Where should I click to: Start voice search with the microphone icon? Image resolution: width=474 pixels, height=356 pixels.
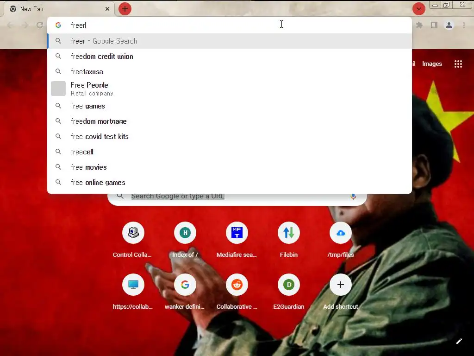pos(353,197)
